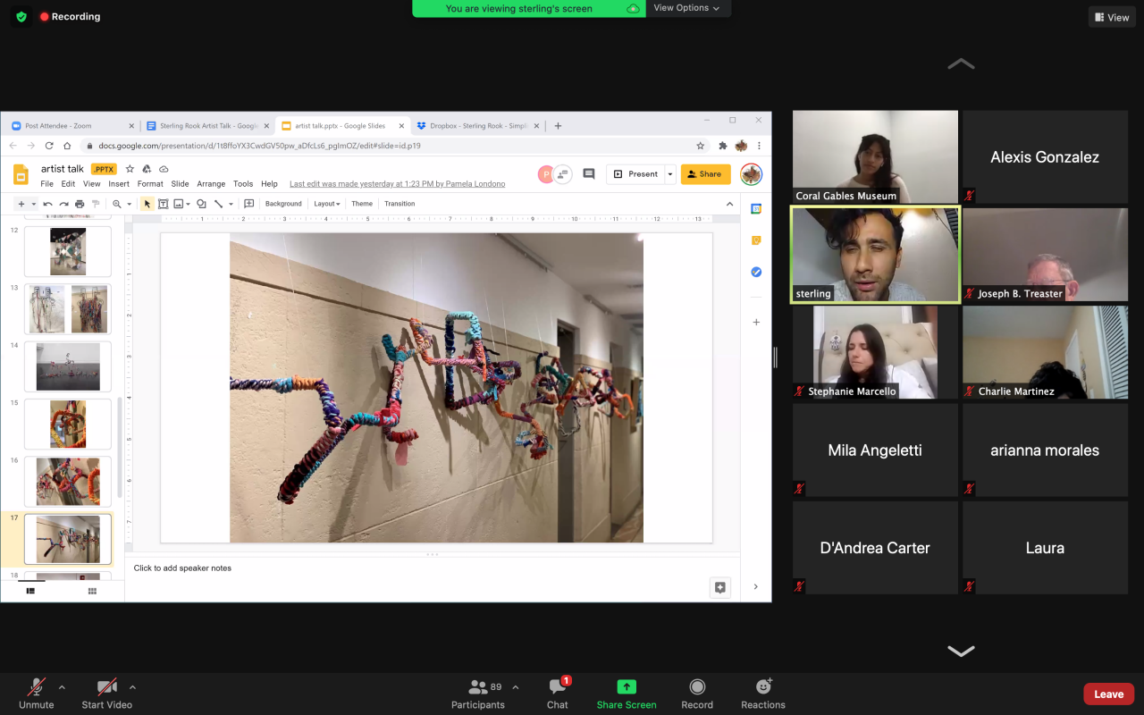This screenshot has width=1144, height=715.
Task: Switch to filmstrip view
Action: [x=30, y=591]
